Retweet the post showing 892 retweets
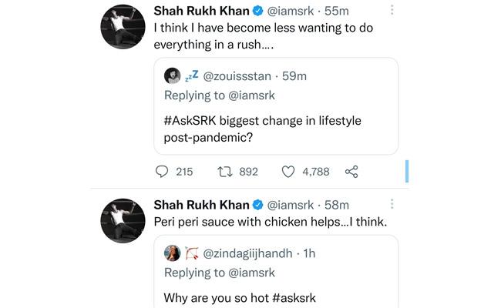 225,172
